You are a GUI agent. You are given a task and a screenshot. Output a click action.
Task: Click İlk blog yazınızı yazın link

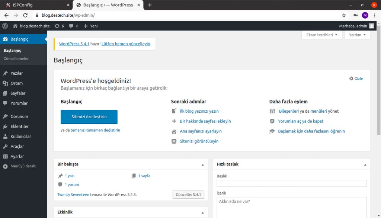(199, 111)
